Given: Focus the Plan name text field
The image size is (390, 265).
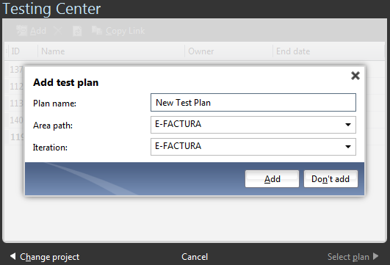Looking at the screenshot, I should (253, 103).
